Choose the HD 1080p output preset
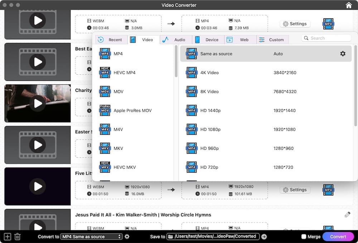Image resolution: width=358 pixels, height=243 pixels. [x=233, y=129]
